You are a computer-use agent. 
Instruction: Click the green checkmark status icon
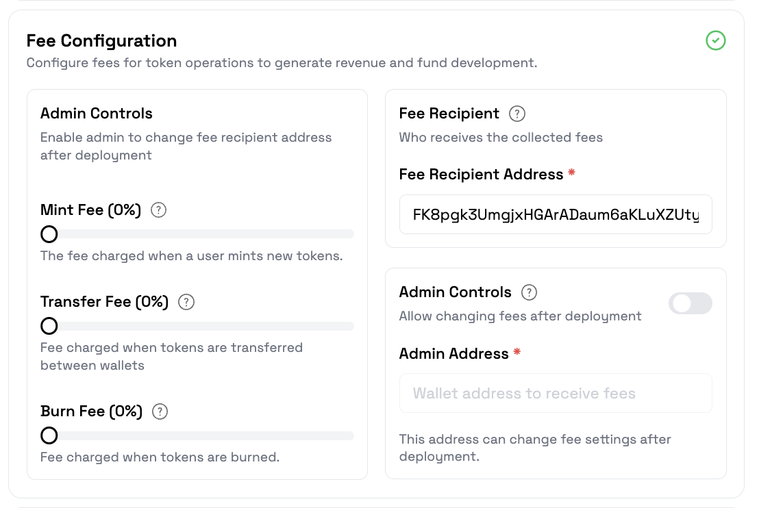click(715, 40)
